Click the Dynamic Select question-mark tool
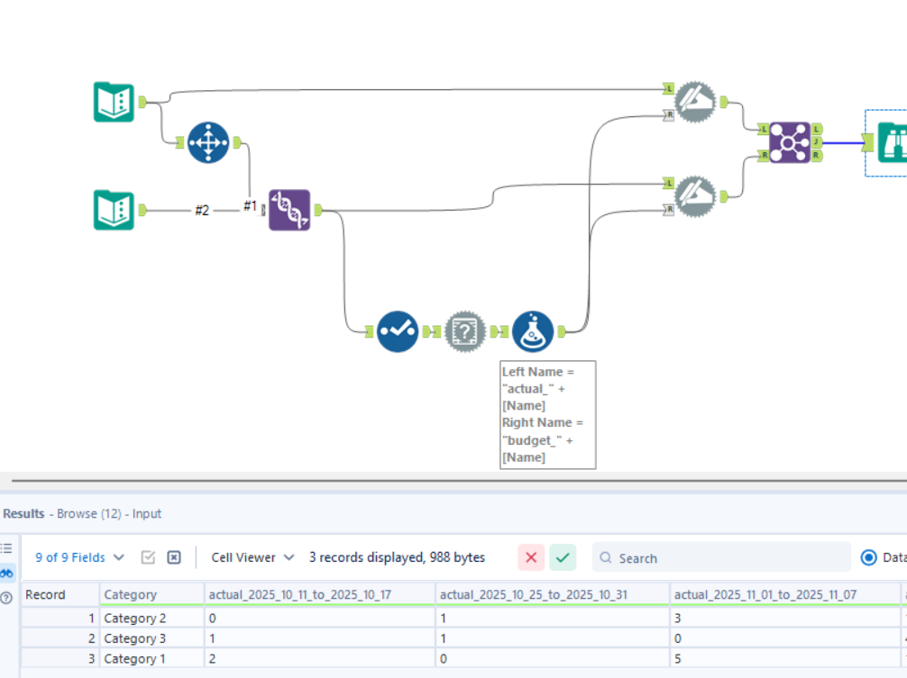This screenshot has height=678, width=907. (463, 331)
